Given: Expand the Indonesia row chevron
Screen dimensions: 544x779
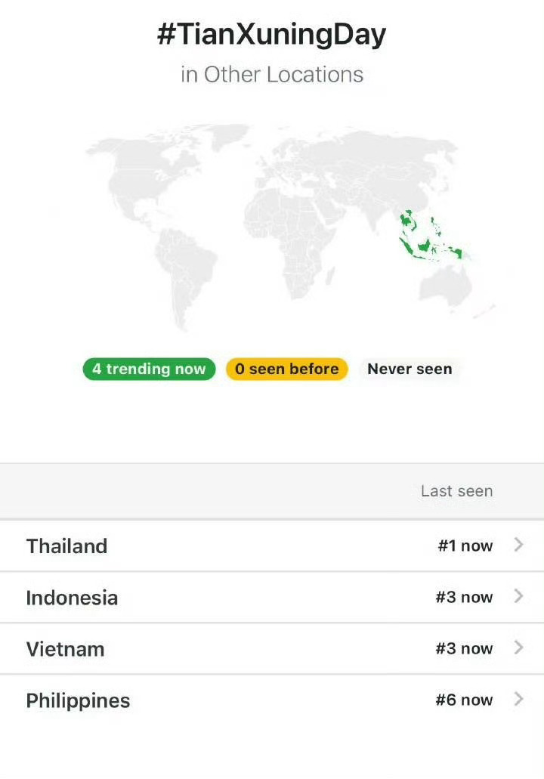Looking at the screenshot, I should 518,596.
